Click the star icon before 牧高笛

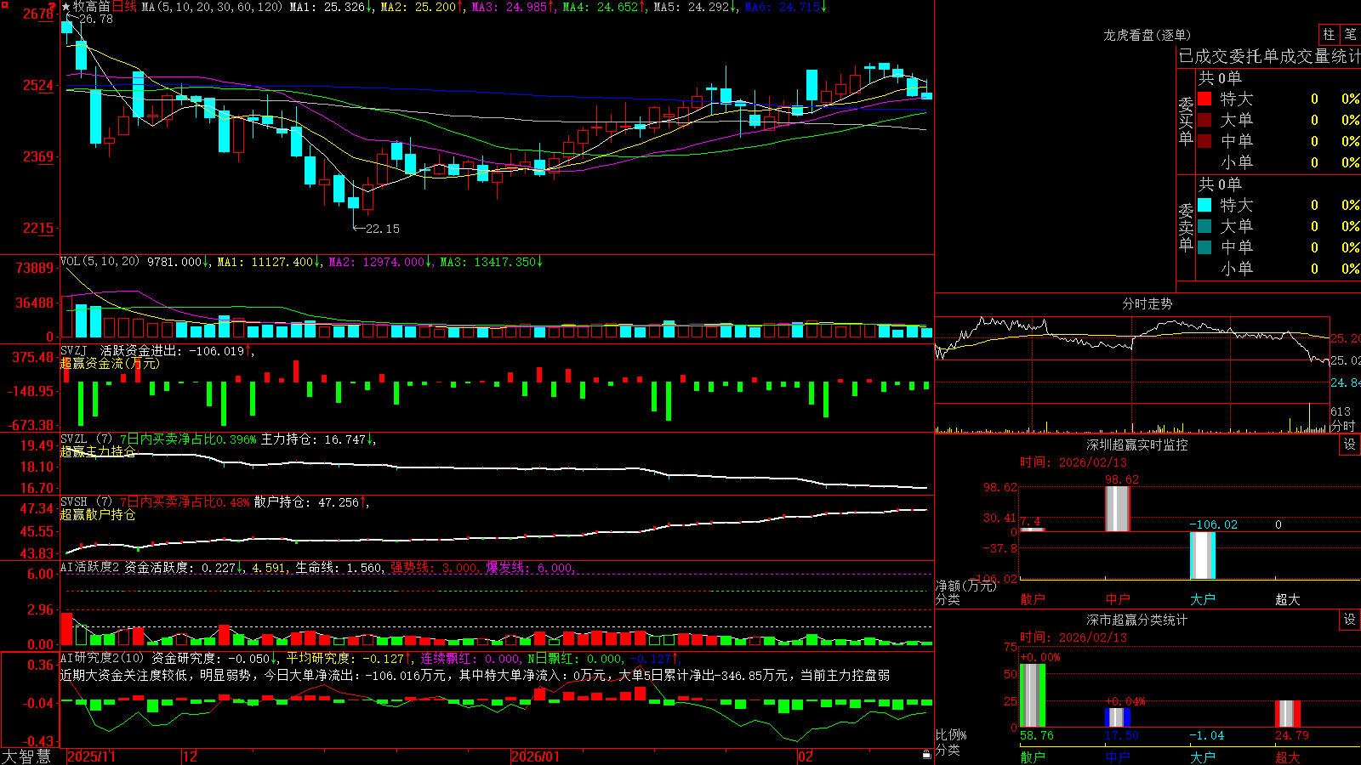(65, 7)
